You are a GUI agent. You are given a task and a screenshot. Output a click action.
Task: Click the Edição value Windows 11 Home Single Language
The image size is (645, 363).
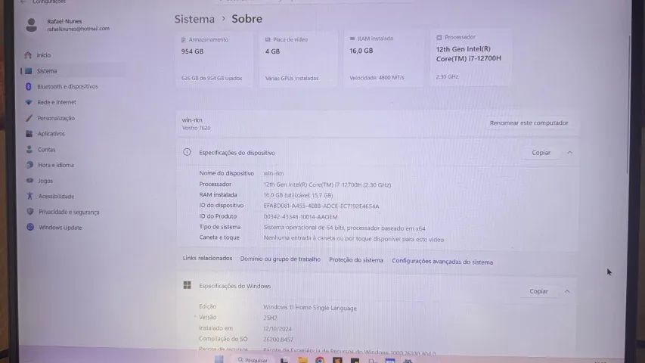coord(310,308)
